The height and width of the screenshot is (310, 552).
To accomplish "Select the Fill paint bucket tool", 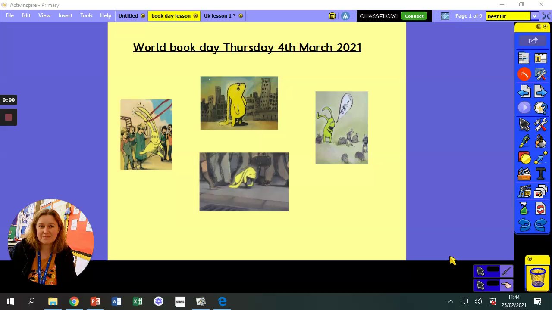I will [540, 141].
